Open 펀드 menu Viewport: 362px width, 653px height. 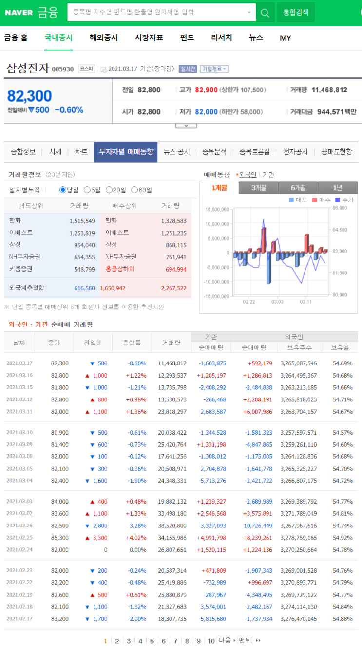[x=187, y=37]
